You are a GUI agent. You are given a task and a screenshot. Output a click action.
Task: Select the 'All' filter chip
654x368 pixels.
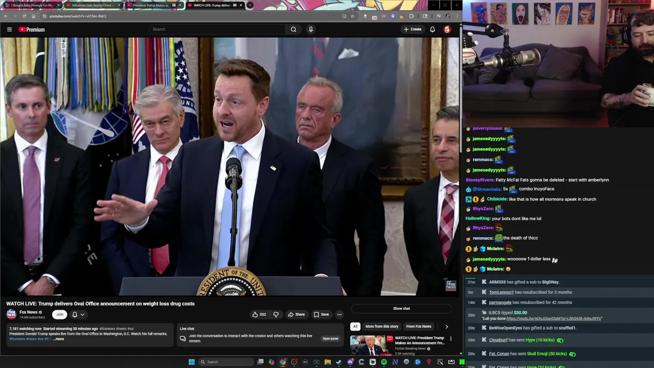(x=355, y=326)
